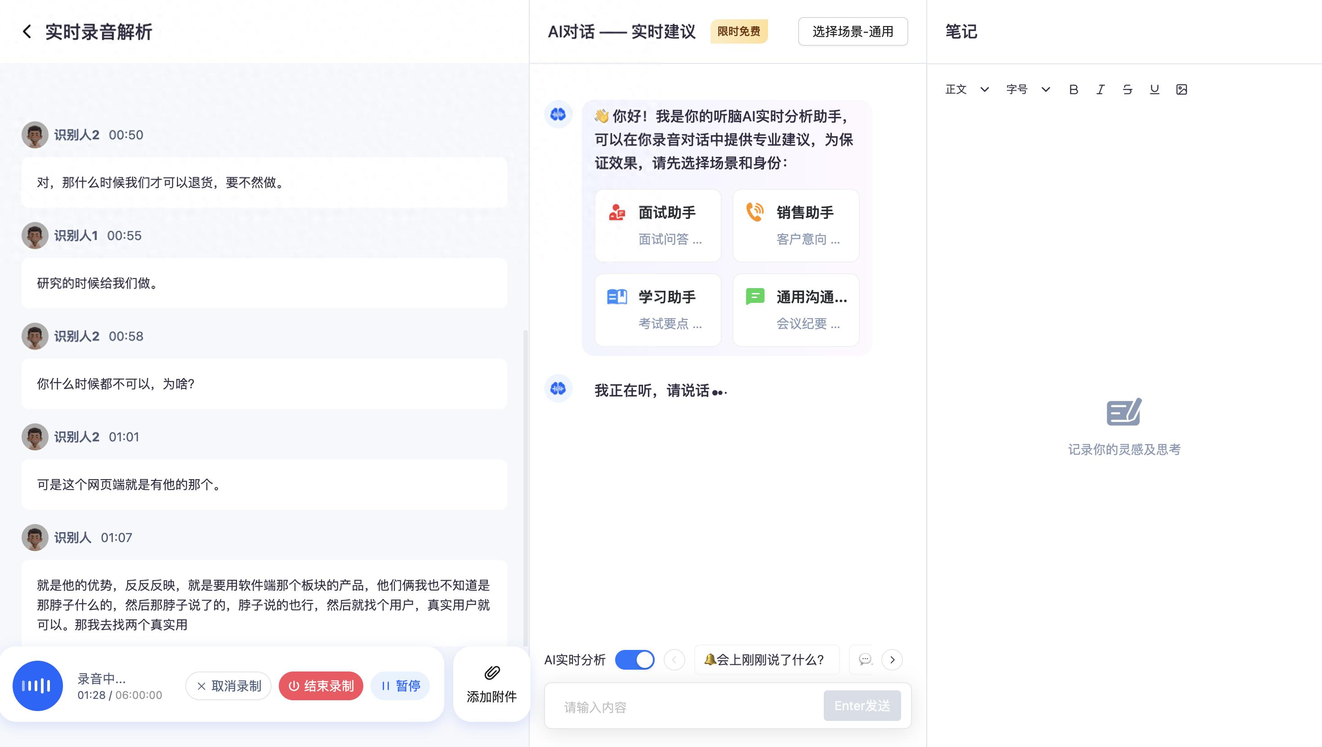
Task: Apply italic formatting to note text
Action: (x=1100, y=89)
